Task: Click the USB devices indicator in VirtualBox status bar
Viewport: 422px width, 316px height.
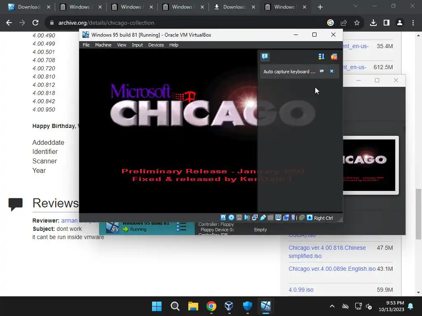Action: click(263, 218)
